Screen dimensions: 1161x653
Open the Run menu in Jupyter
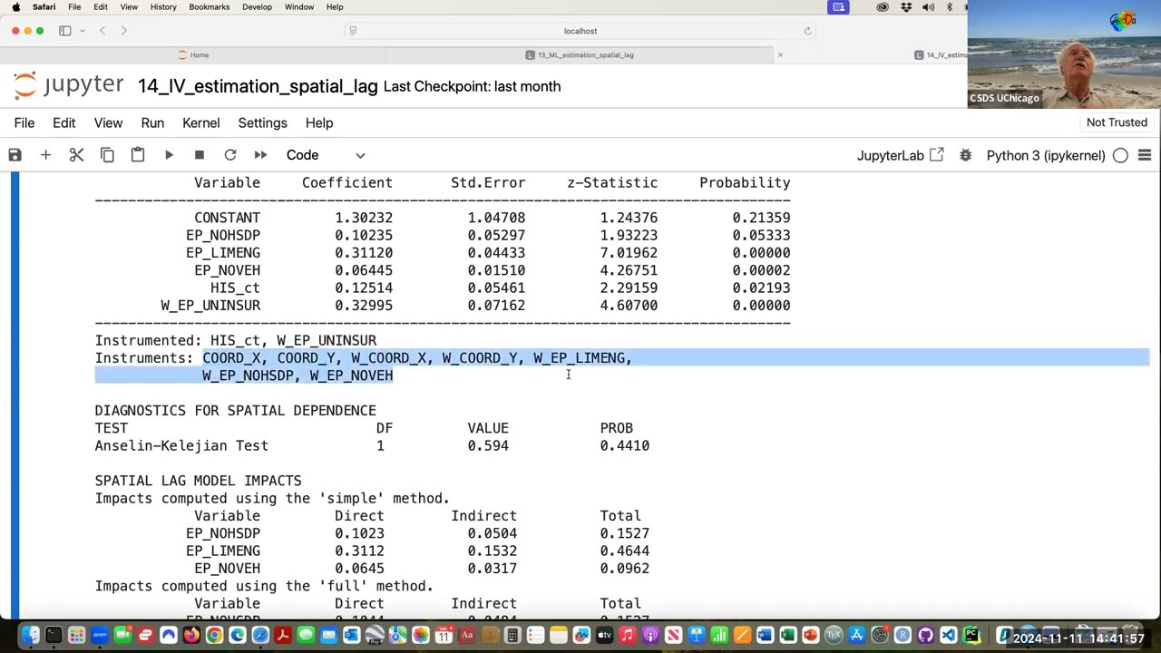coord(152,122)
